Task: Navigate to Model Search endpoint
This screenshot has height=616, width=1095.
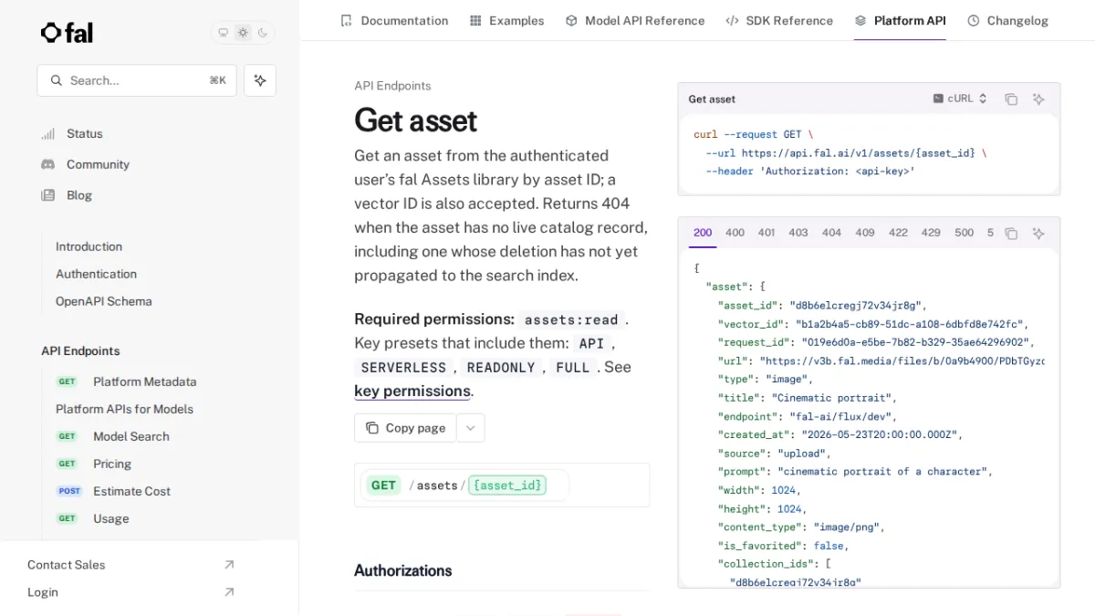Action: pyautogui.click(x=131, y=436)
